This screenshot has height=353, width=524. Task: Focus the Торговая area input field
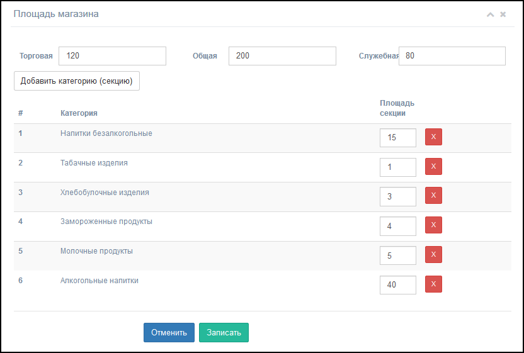(x=112, y=56)
